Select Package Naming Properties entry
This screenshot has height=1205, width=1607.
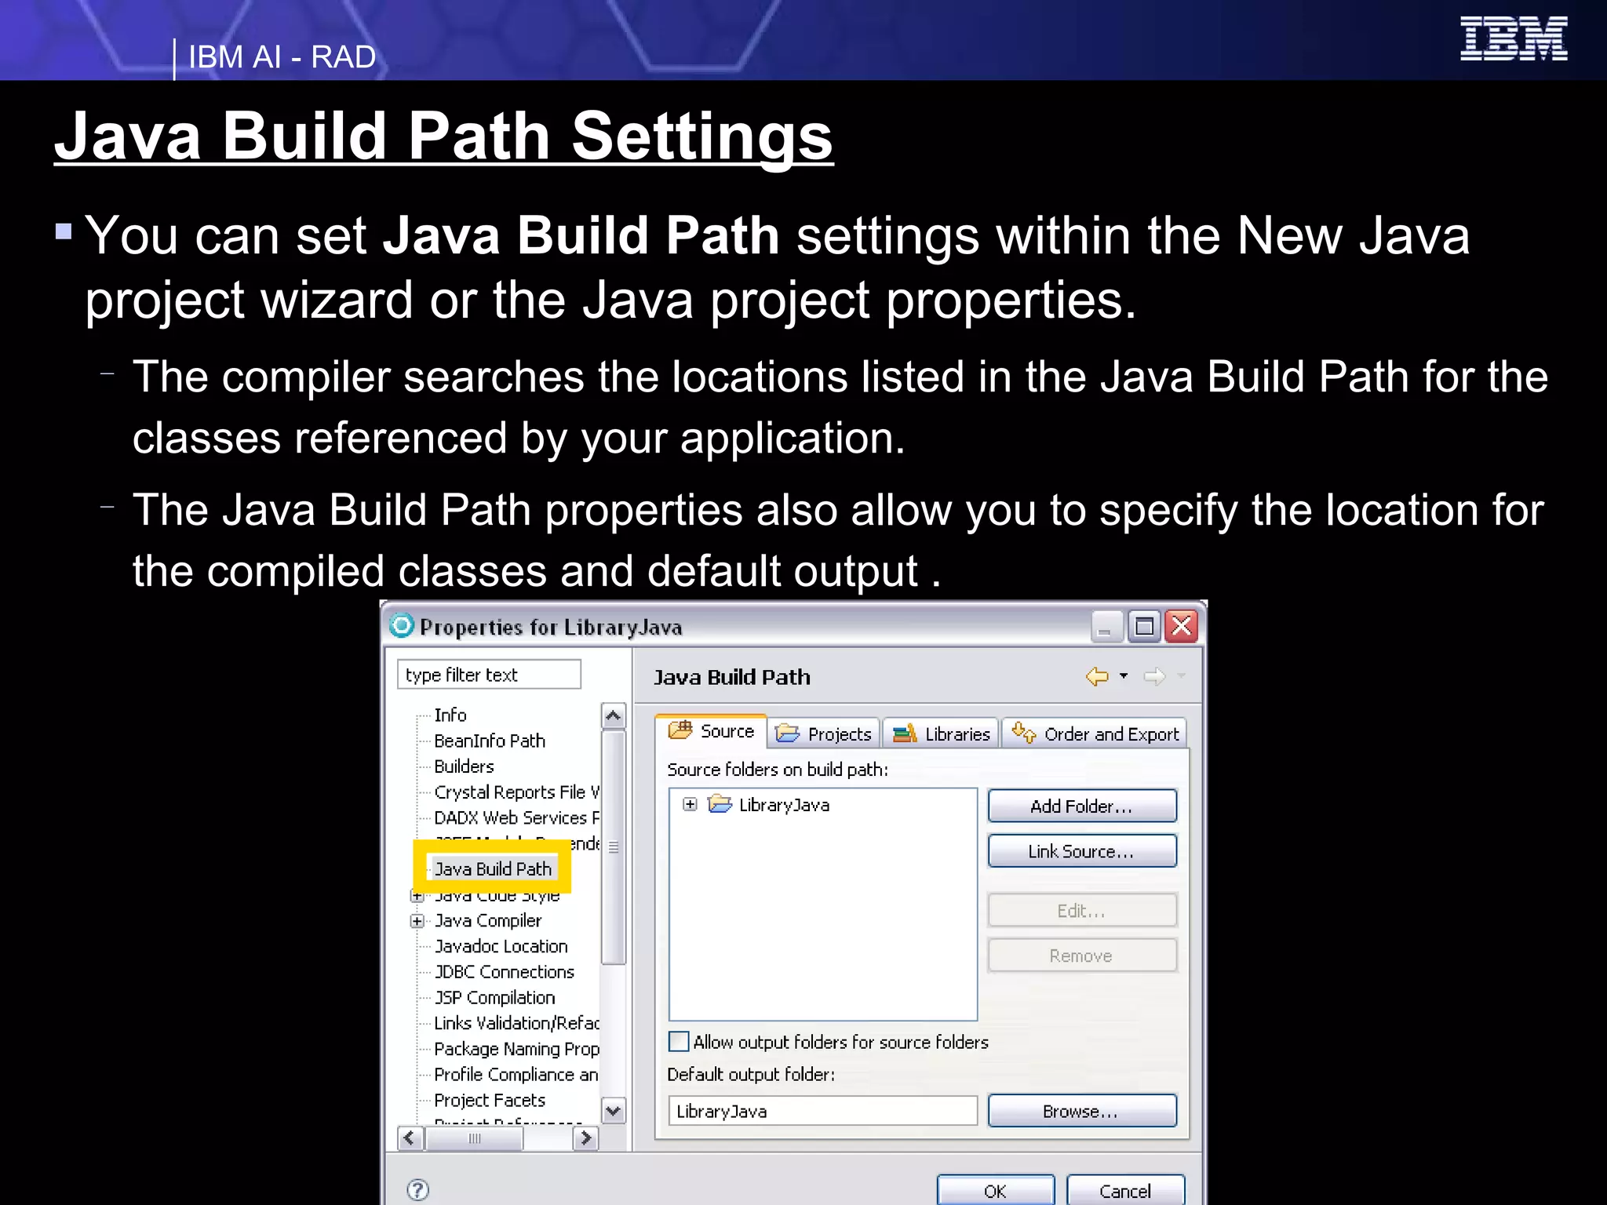[517, 1049]
